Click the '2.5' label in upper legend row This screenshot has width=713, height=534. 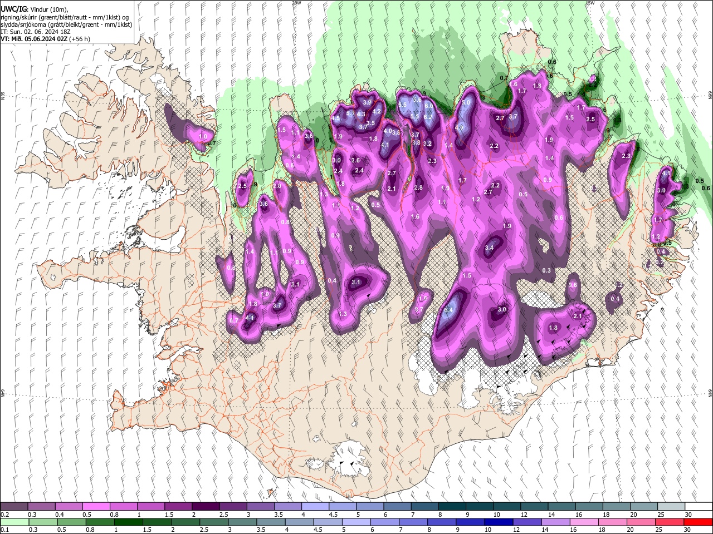pos(223,515)
